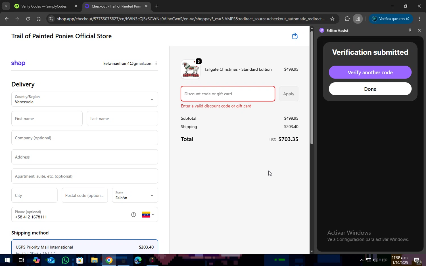Open account options menu beside email

156,64
